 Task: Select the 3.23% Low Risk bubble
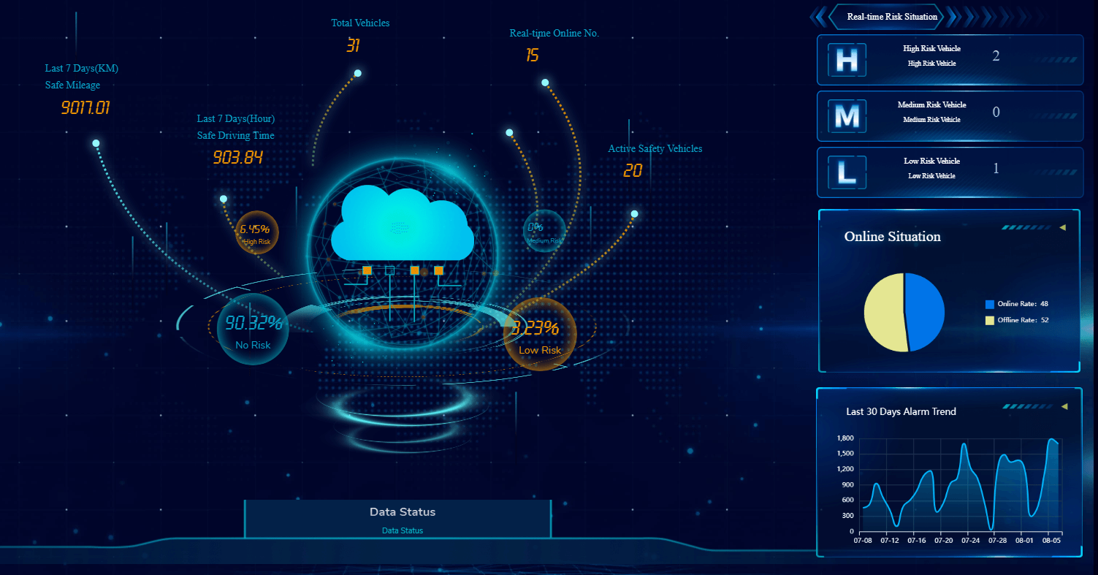click(x=540, y=335)
